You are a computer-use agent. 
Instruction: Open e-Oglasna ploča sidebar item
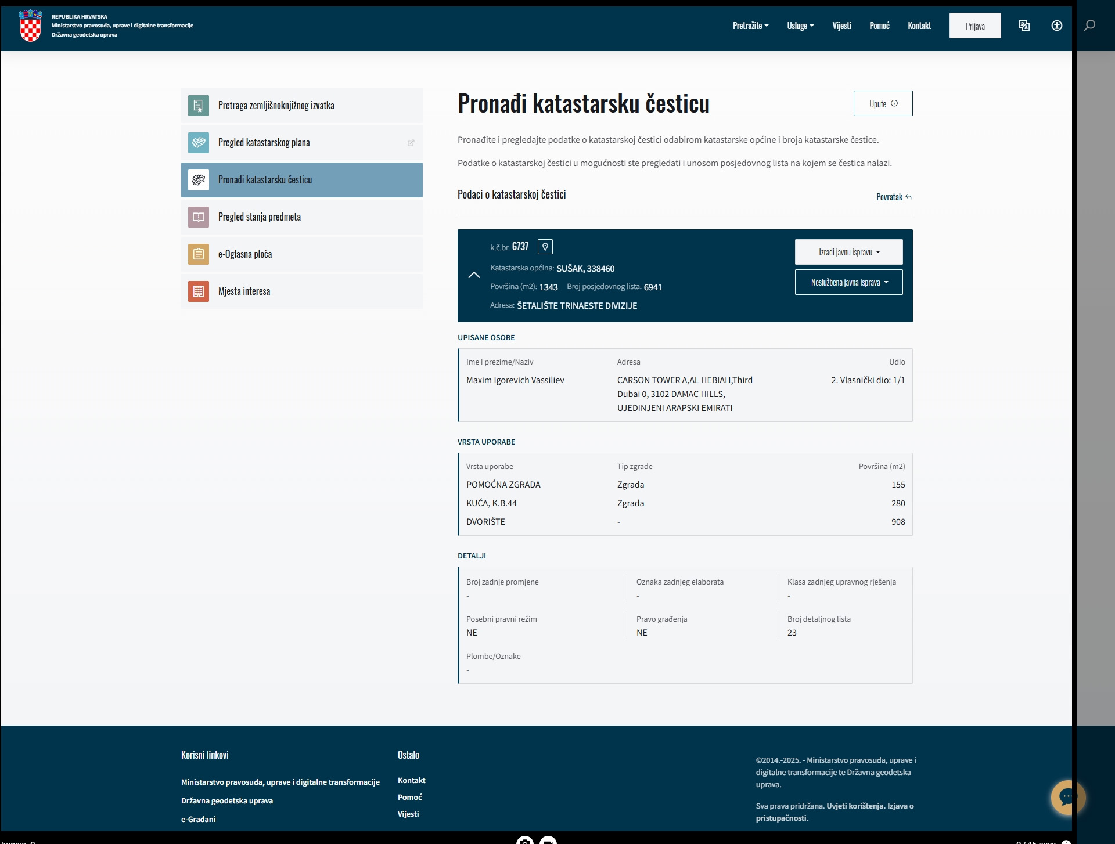tap(302, 254)
